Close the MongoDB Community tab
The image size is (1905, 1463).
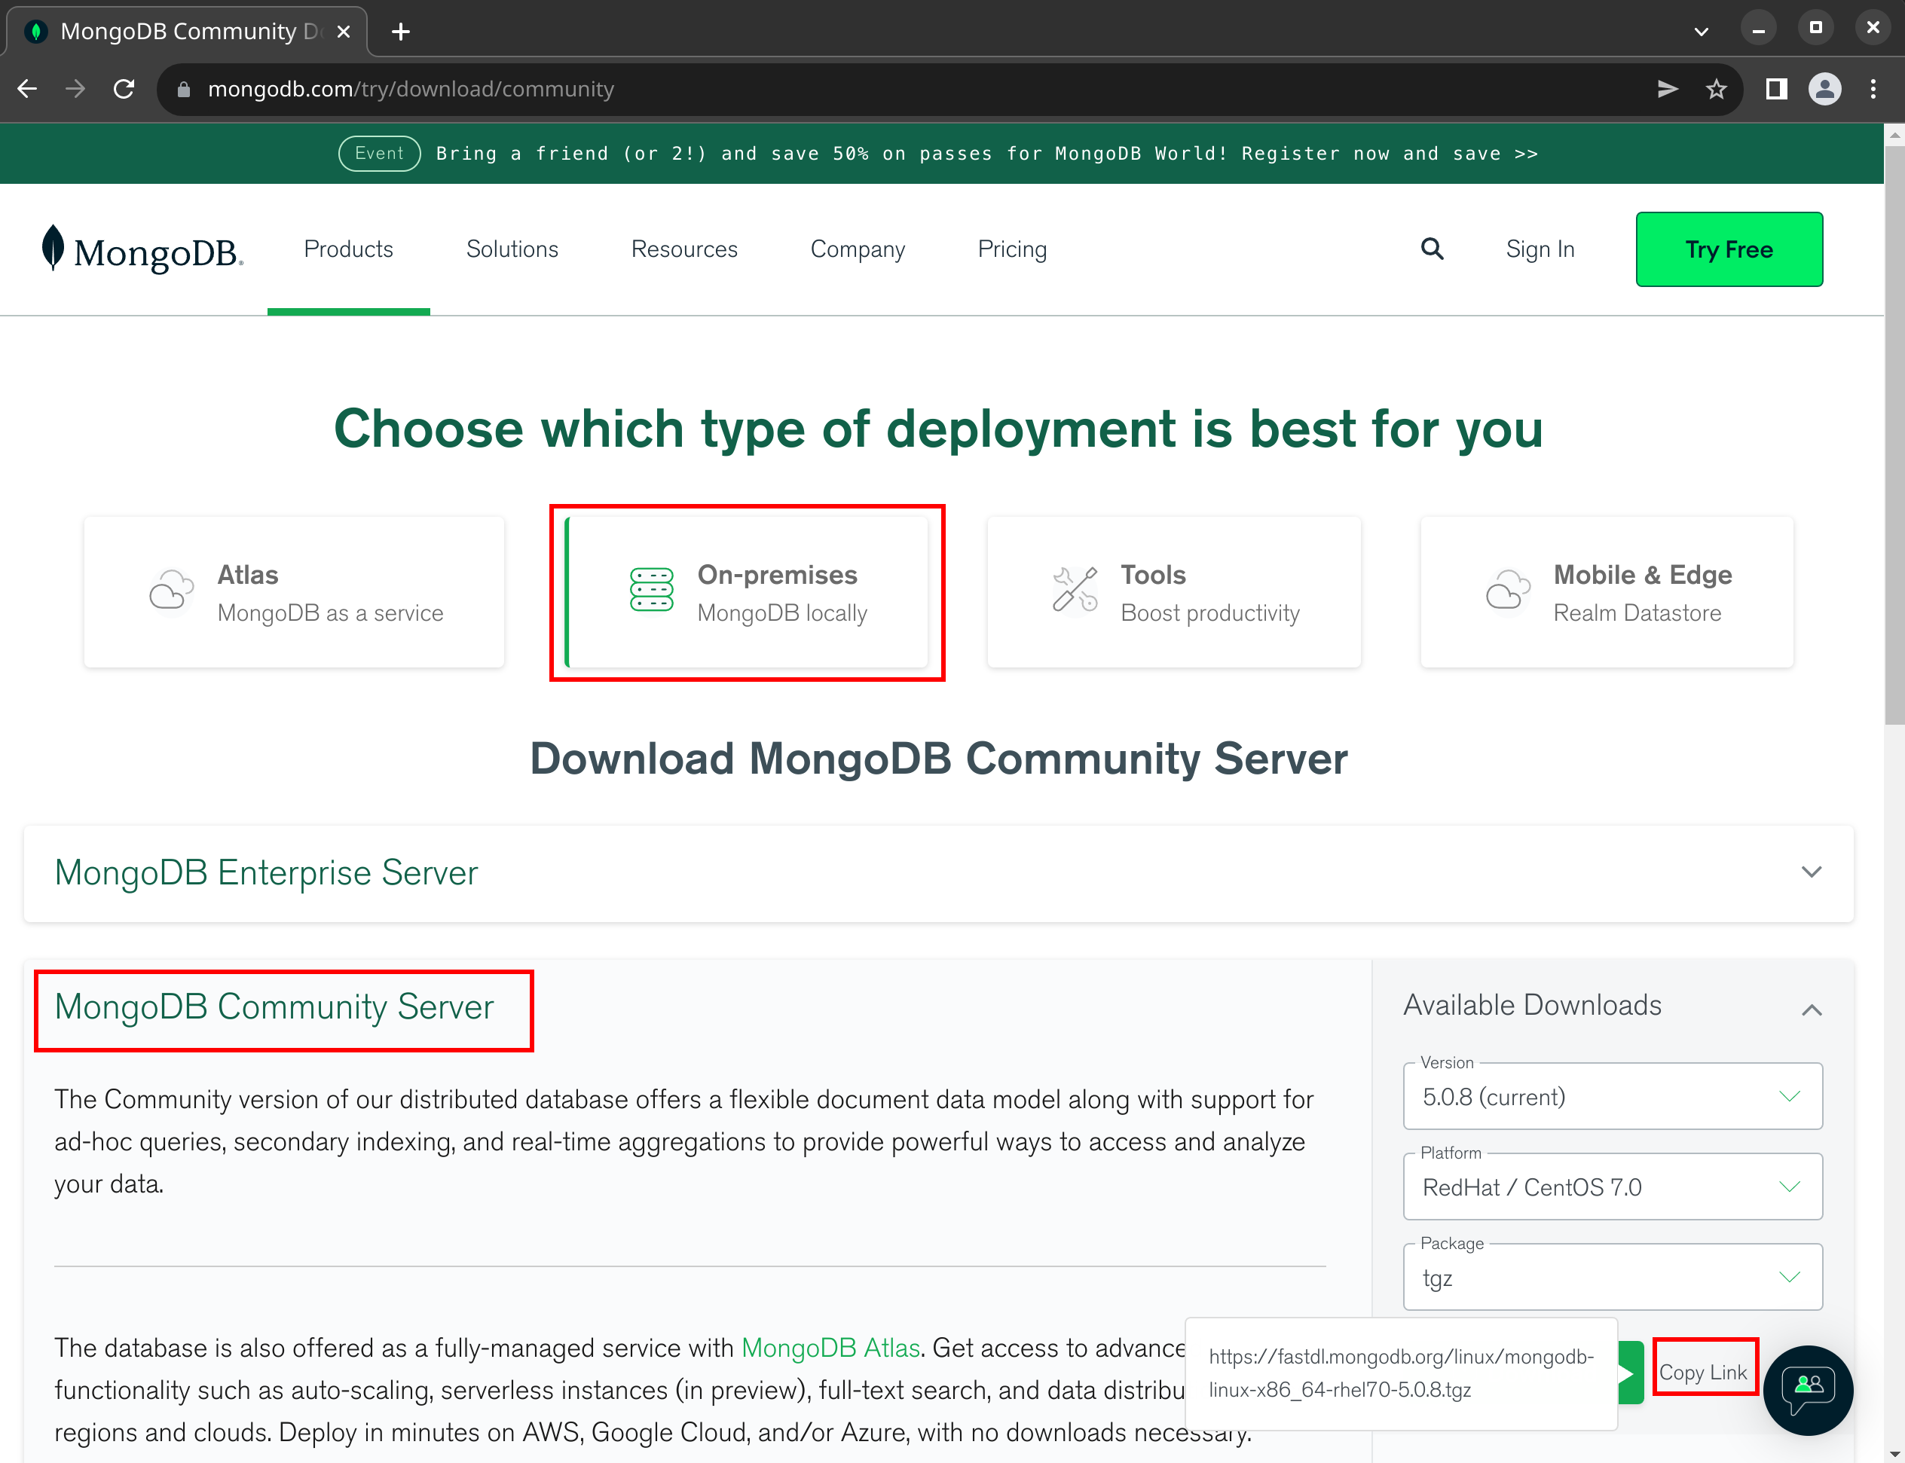click(343, 32)
